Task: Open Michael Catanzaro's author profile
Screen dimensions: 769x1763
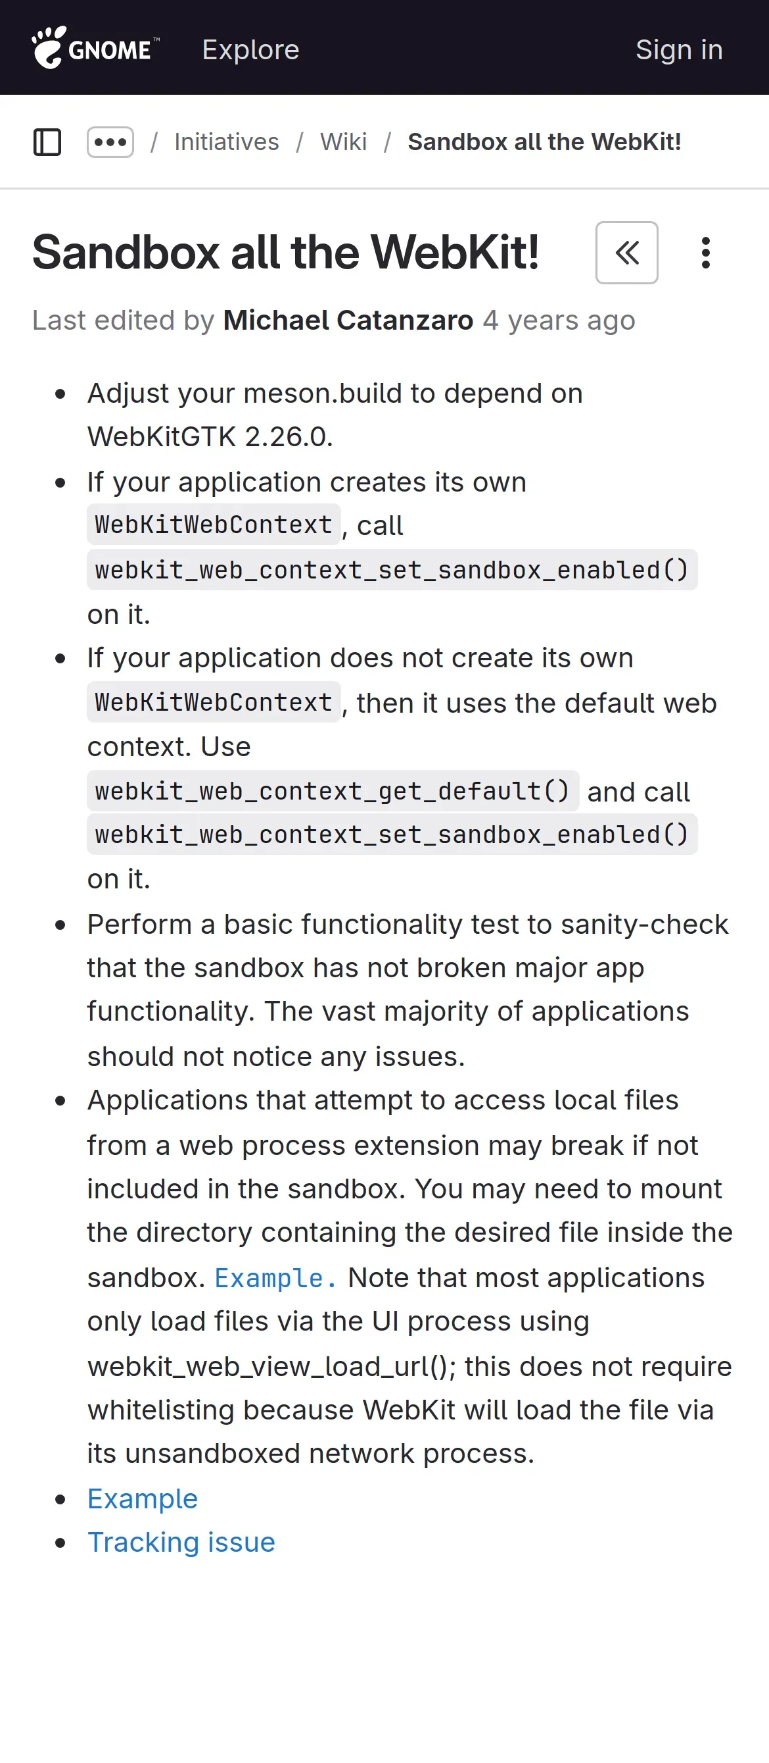Action: (348, 320)
